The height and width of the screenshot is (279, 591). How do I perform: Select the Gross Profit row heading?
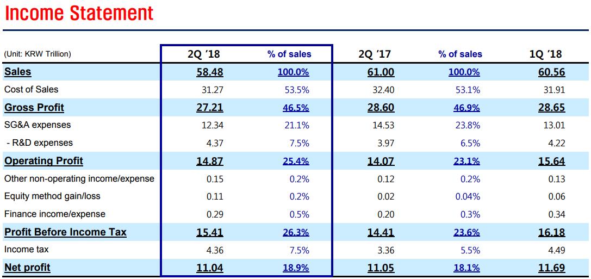click(34, 108)
